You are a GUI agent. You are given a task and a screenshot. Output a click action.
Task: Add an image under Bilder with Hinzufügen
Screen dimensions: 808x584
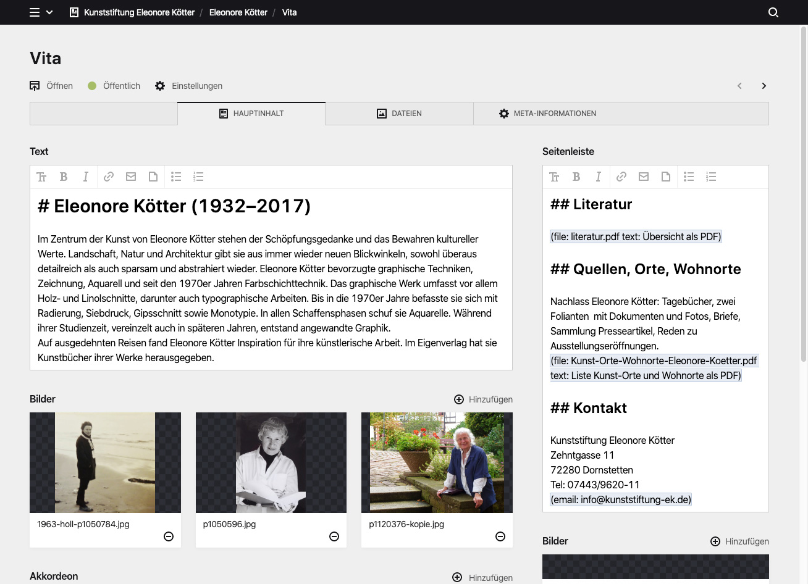click(x=483, y=399)
